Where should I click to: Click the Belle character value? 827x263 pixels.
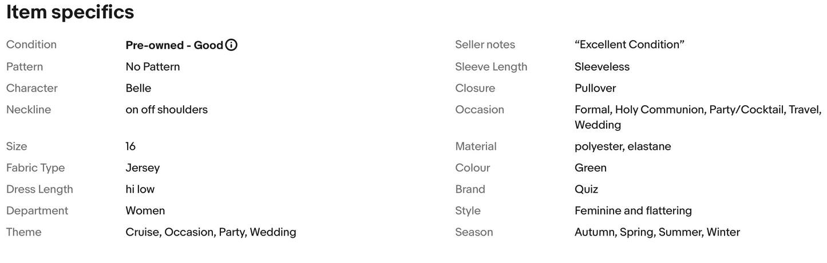pos(139,88)
